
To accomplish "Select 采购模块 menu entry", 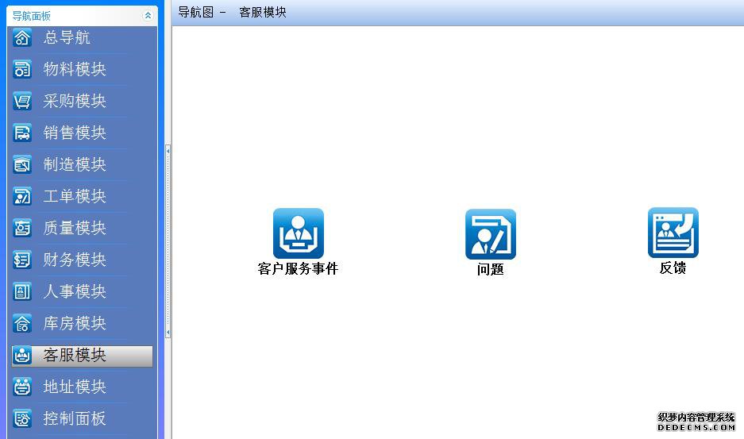I will point(75,101).
